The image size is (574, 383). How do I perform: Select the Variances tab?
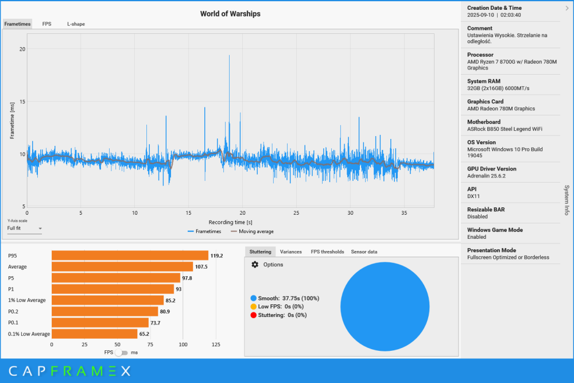tap(290, 252)
